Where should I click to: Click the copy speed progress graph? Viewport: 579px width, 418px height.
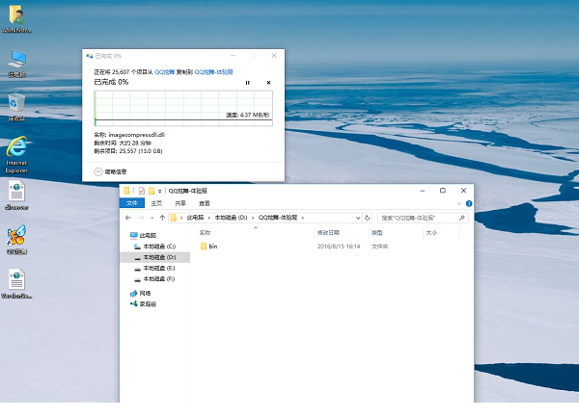click(183, 109)
